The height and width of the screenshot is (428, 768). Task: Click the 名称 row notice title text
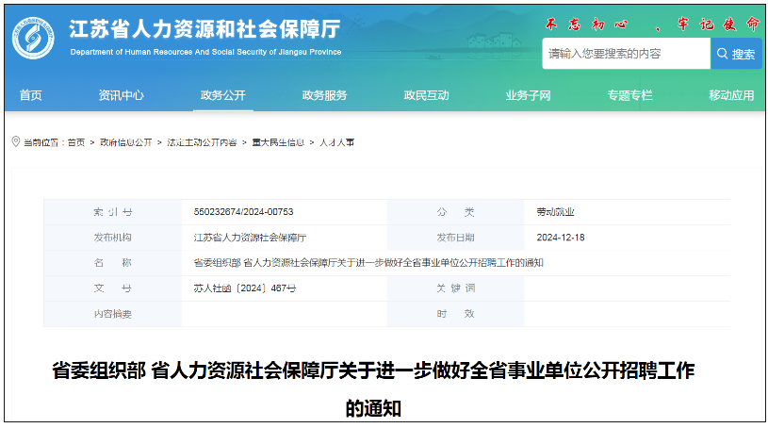click(x=368, y=263)
